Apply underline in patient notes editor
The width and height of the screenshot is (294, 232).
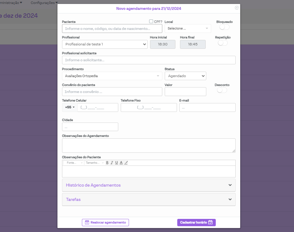click(116, 163)
